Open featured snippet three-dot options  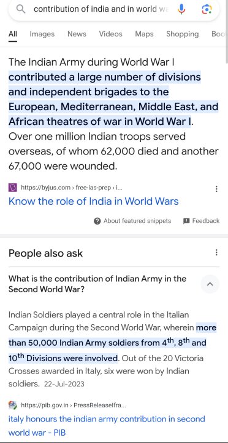[216, 189]
